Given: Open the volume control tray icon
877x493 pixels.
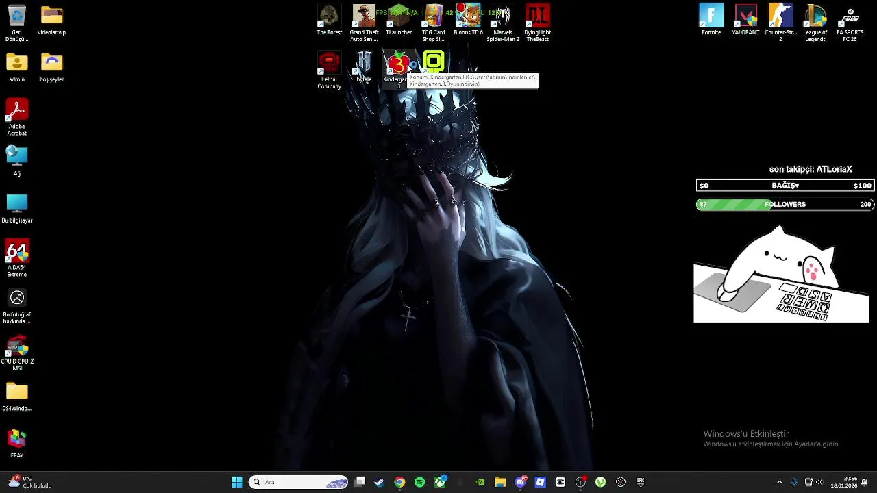Looking at the screenshot, I should tap(819, 482).
